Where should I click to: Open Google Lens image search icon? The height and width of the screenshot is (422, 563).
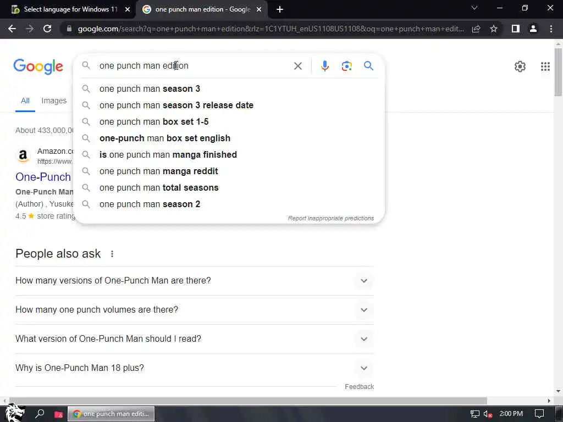pyautogui.click(x=346, y=66)
